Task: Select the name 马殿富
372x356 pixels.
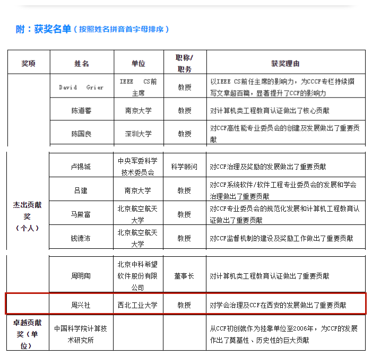Action: click(x=81, y=214)
